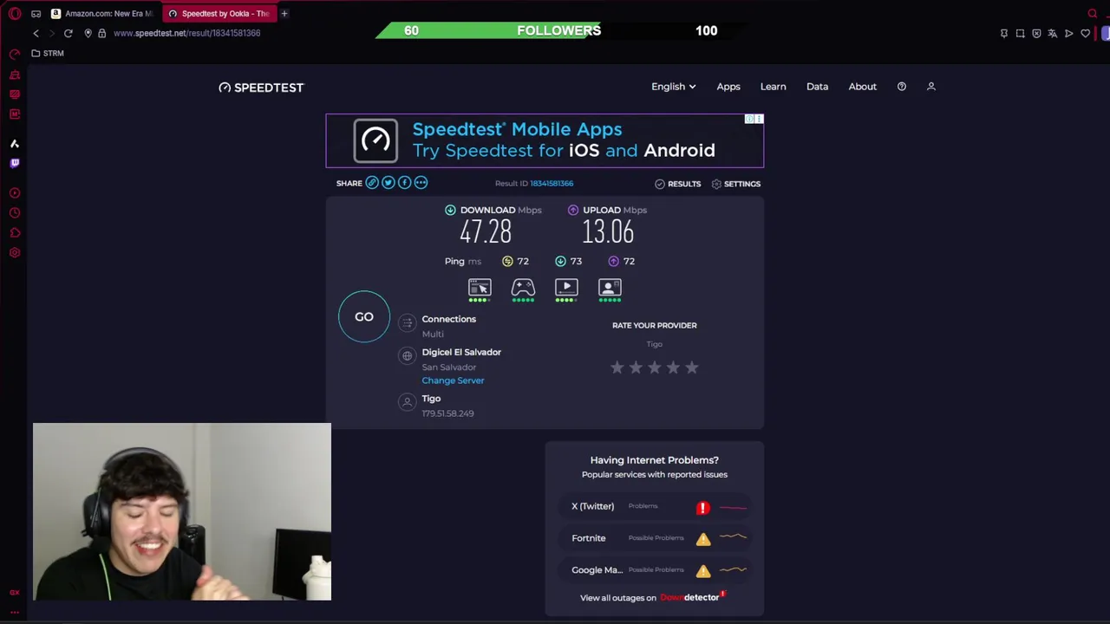The height and width of the screenshot is (624, 1110).
Task: Click the download speed 47.28 value
Action: 486,232
